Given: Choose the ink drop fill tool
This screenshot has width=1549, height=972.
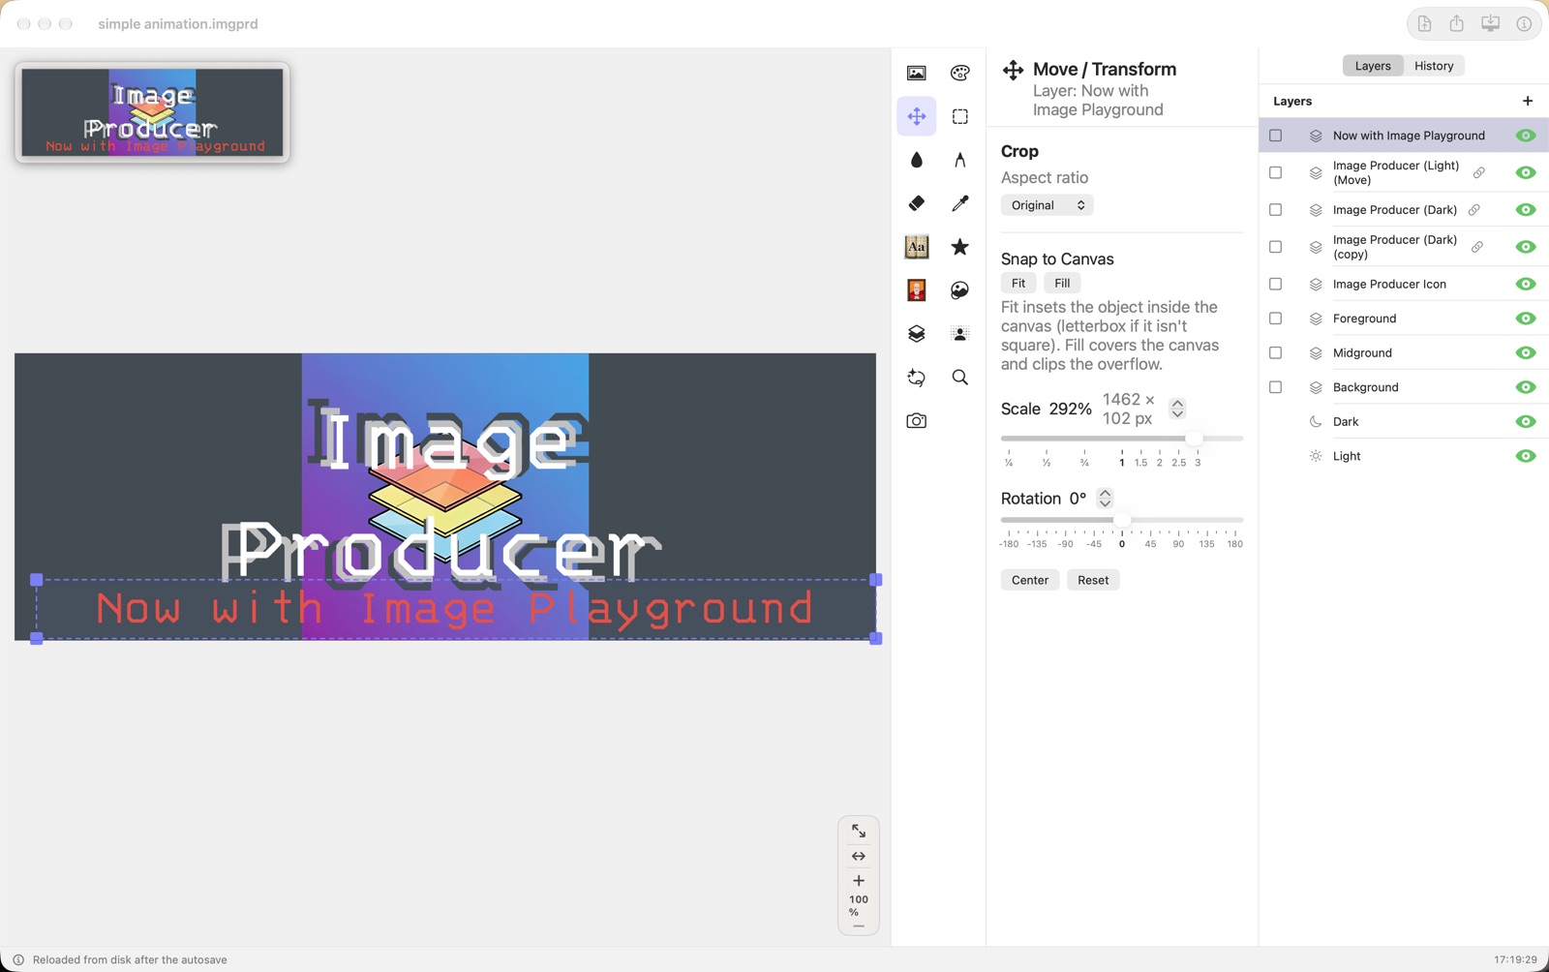Looking at the screenshot, I should pyautogui.click(x=916, y=160).
